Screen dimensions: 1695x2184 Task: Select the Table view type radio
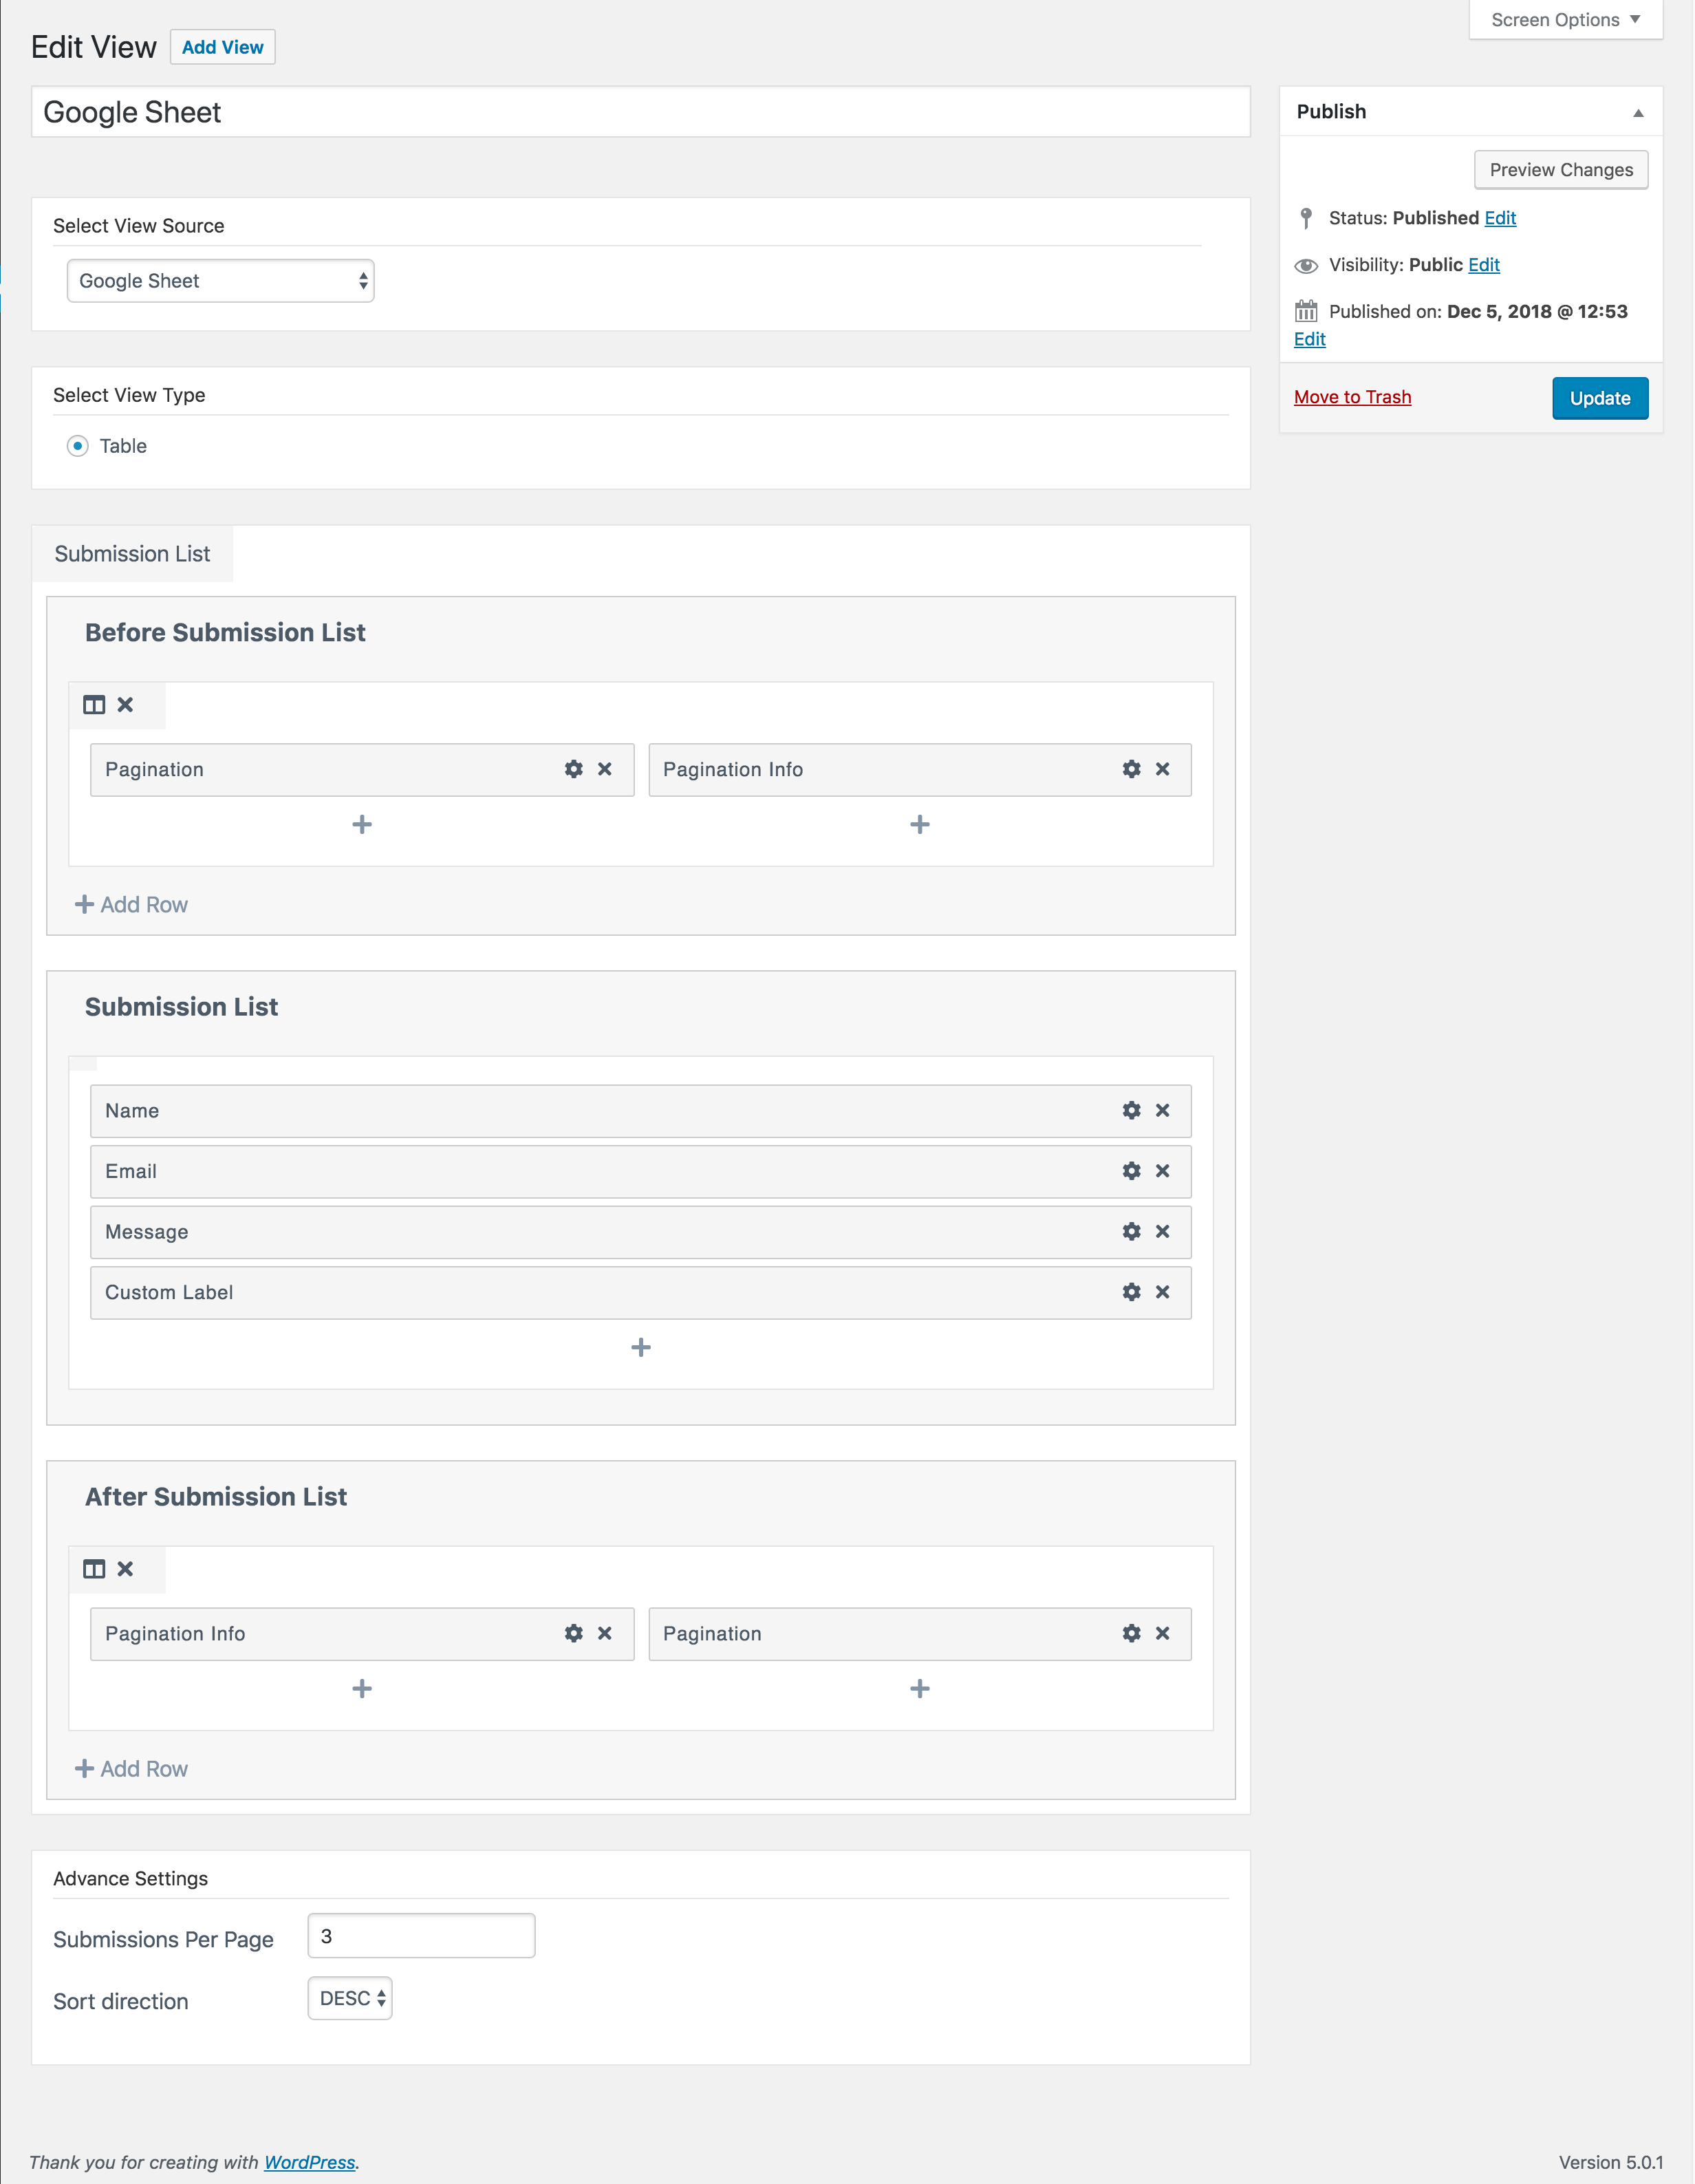coord(78,446)
